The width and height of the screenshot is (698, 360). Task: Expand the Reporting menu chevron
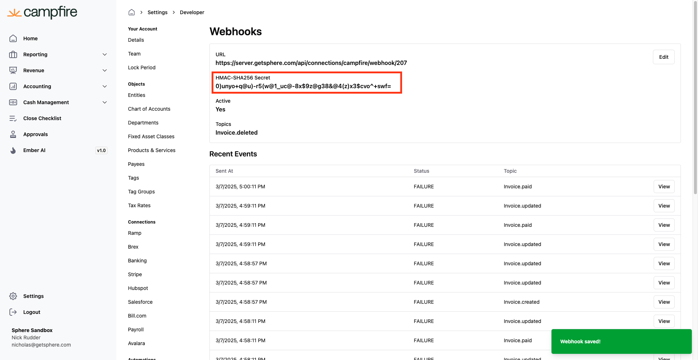tap(105, 54)
